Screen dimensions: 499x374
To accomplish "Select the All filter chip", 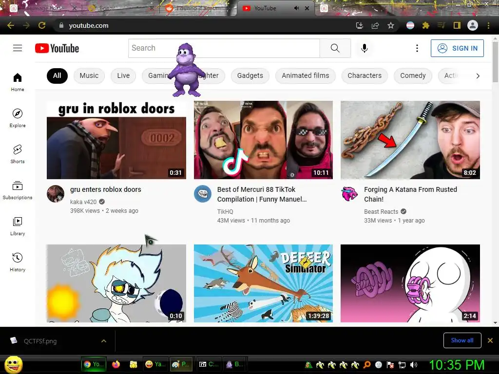I will point(58,75).
